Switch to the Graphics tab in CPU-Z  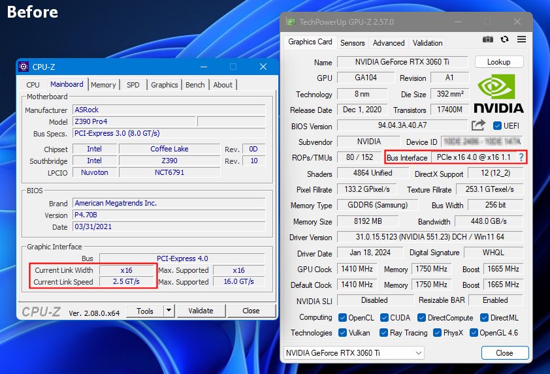coord(164,85)
